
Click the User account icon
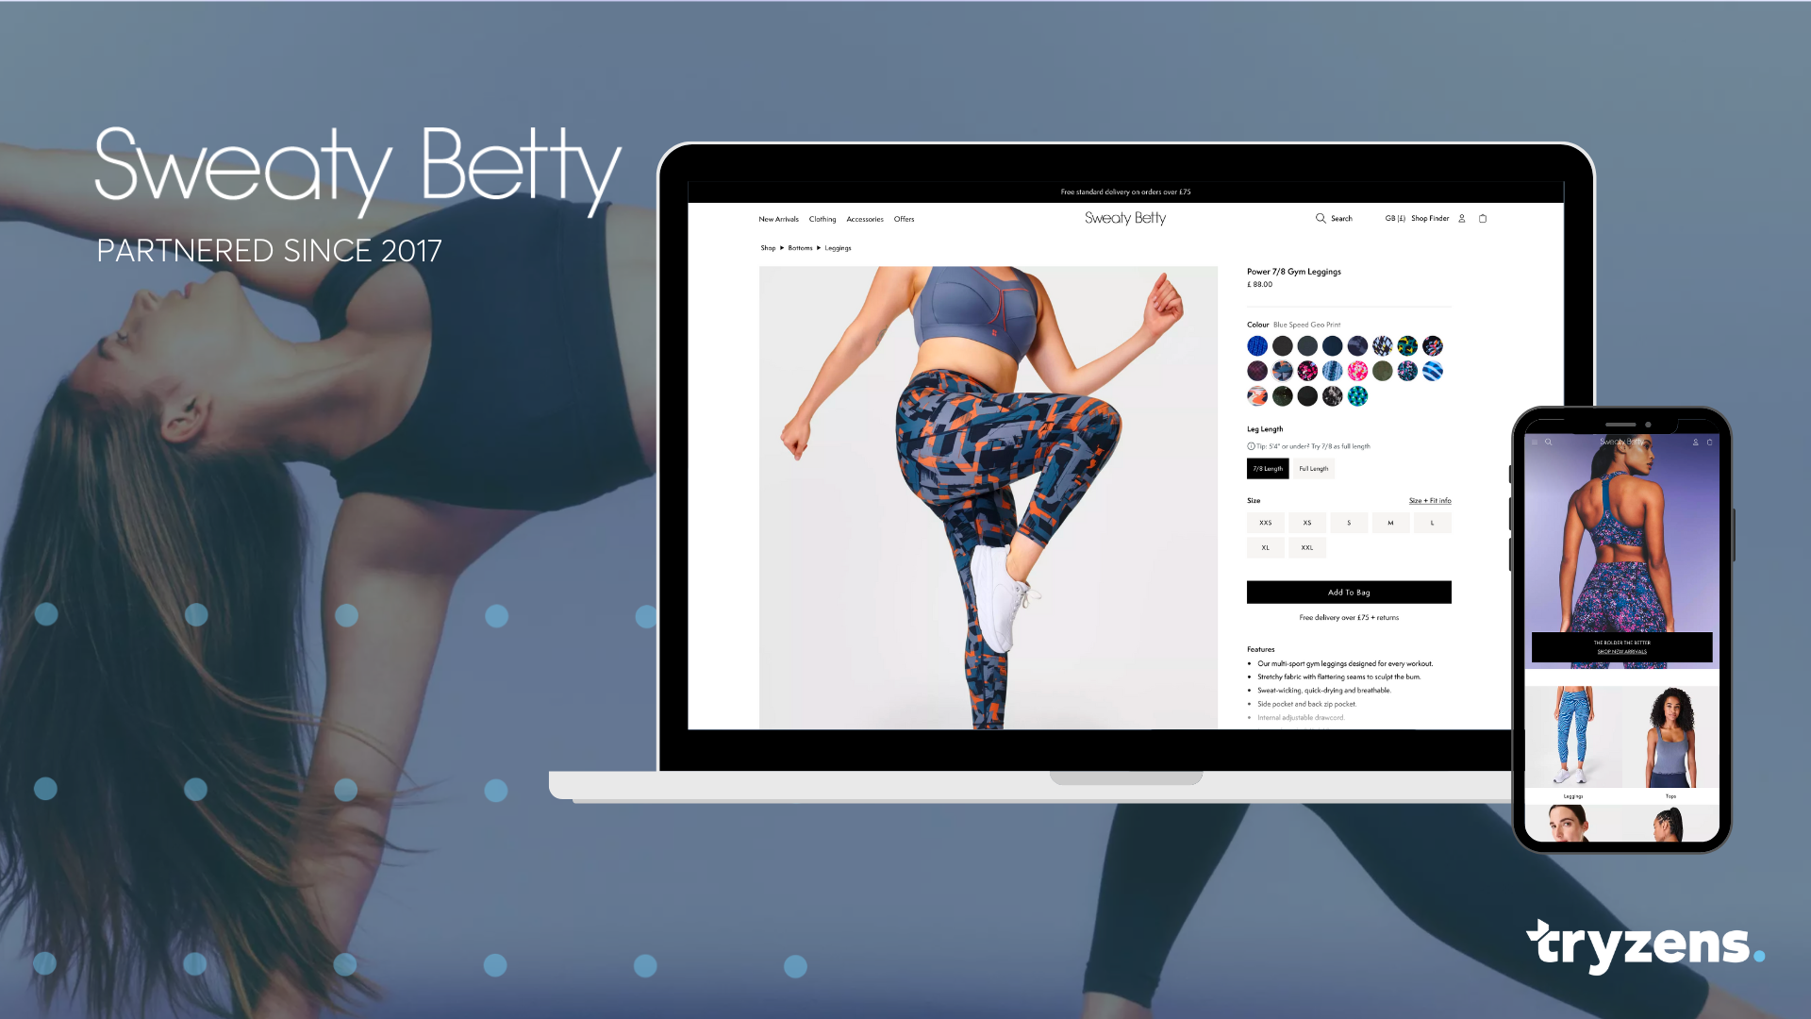click(x=1463, y=219)
